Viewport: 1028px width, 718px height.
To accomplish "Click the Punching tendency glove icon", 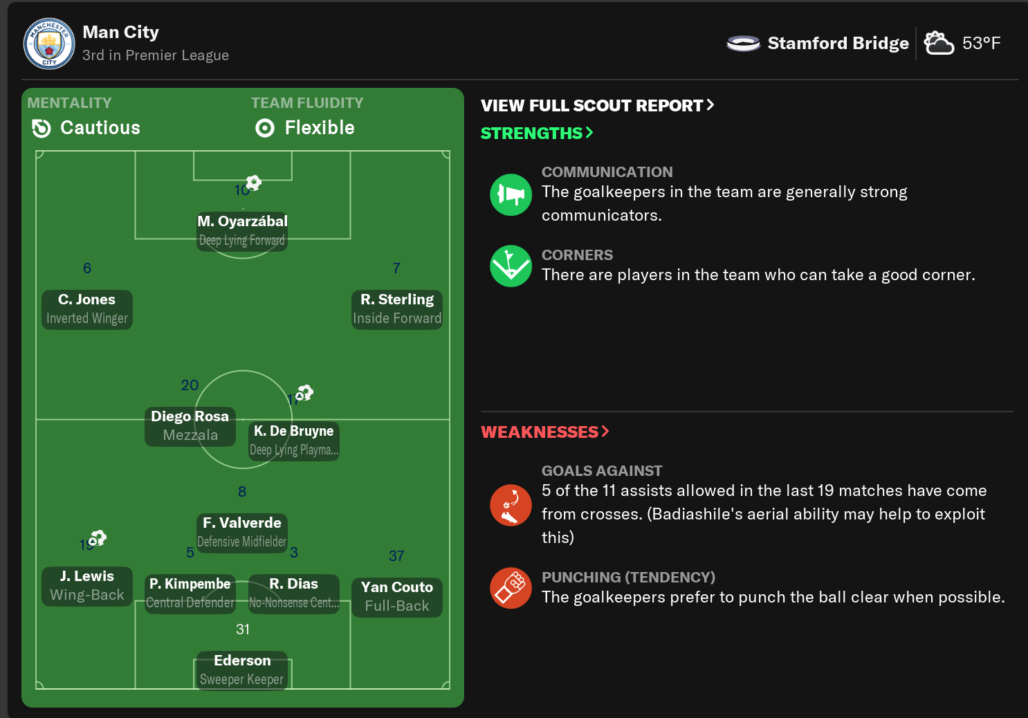I will [x=511, y=588].
